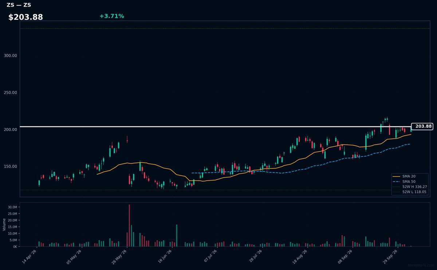Click the 14 Apr '26 date label

click(x=29, y=256)
